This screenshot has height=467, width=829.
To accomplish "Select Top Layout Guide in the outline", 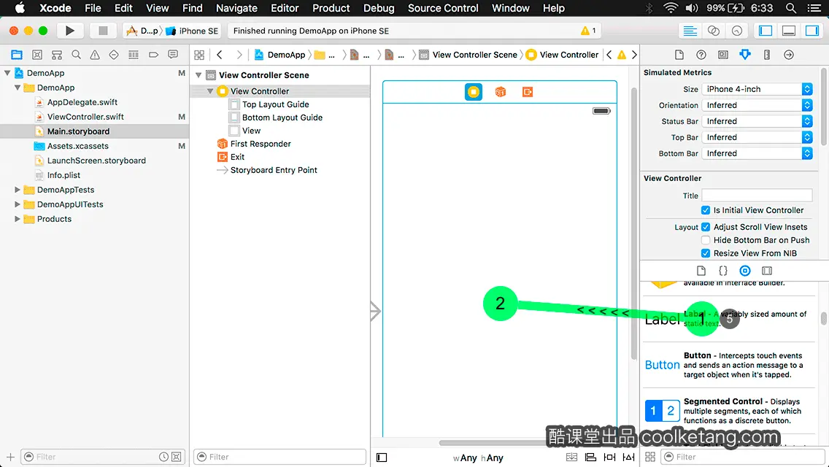I will pos(275,104).
